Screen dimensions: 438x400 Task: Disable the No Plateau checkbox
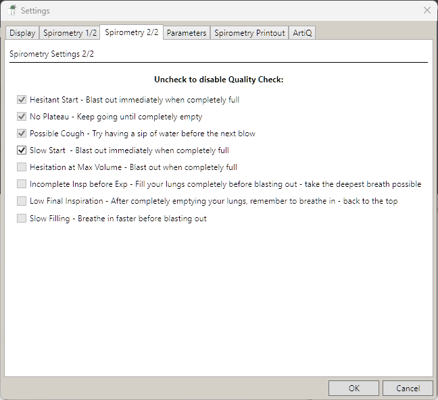(22, 117)
